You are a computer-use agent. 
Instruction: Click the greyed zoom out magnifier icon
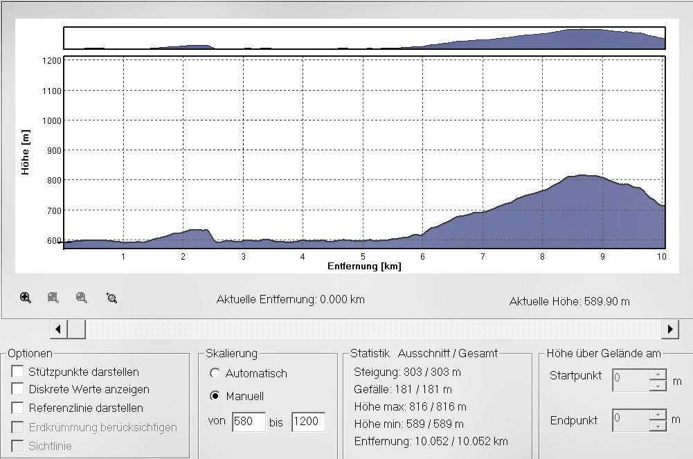pyautogui.click(x=82, y=298)
